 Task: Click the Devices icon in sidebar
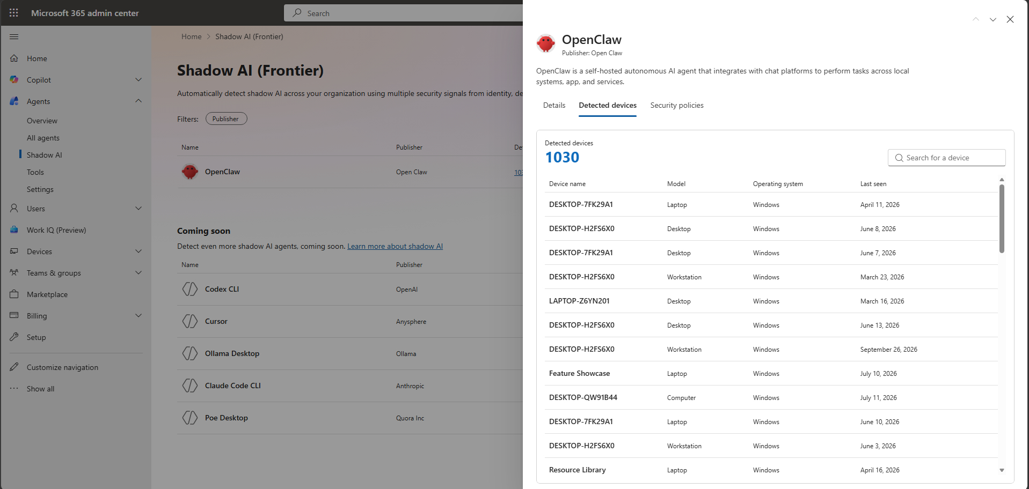pyautogui.click(x=14, y=251)
